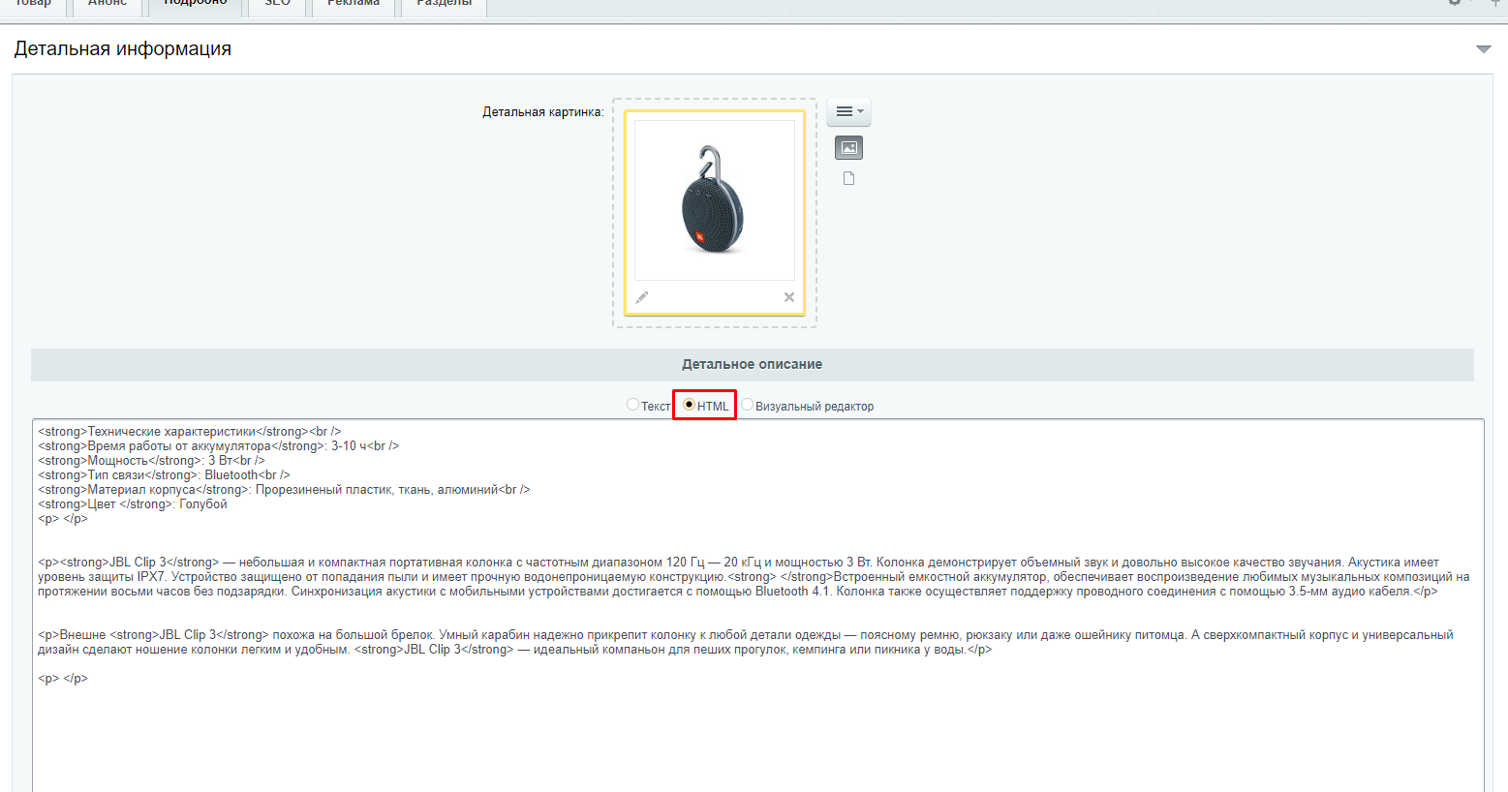The height and width of the screenshot is (792, 1508).
Task: Click the Детальная информация heading
Action: point(123,49)
